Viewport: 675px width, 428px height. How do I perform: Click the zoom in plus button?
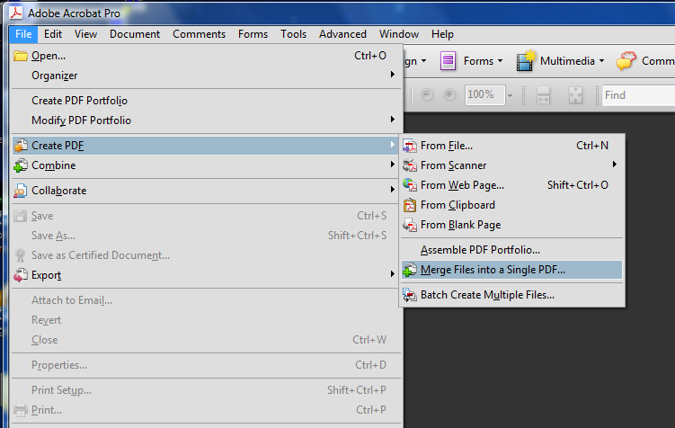(x=449, y=94)
